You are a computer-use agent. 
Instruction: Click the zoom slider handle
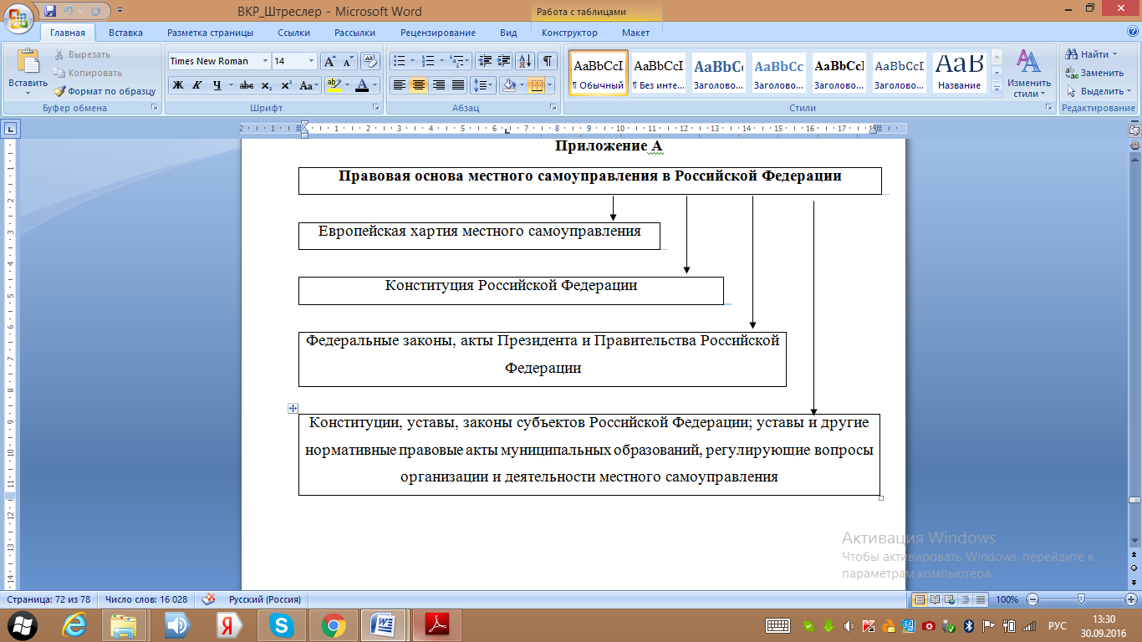point(1082,599)
